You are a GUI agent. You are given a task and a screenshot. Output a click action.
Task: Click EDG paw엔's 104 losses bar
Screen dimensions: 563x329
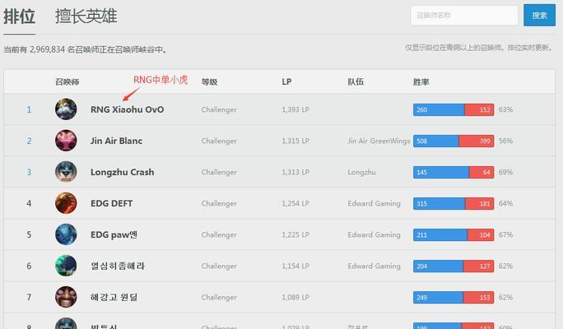(x=481, y=234)
